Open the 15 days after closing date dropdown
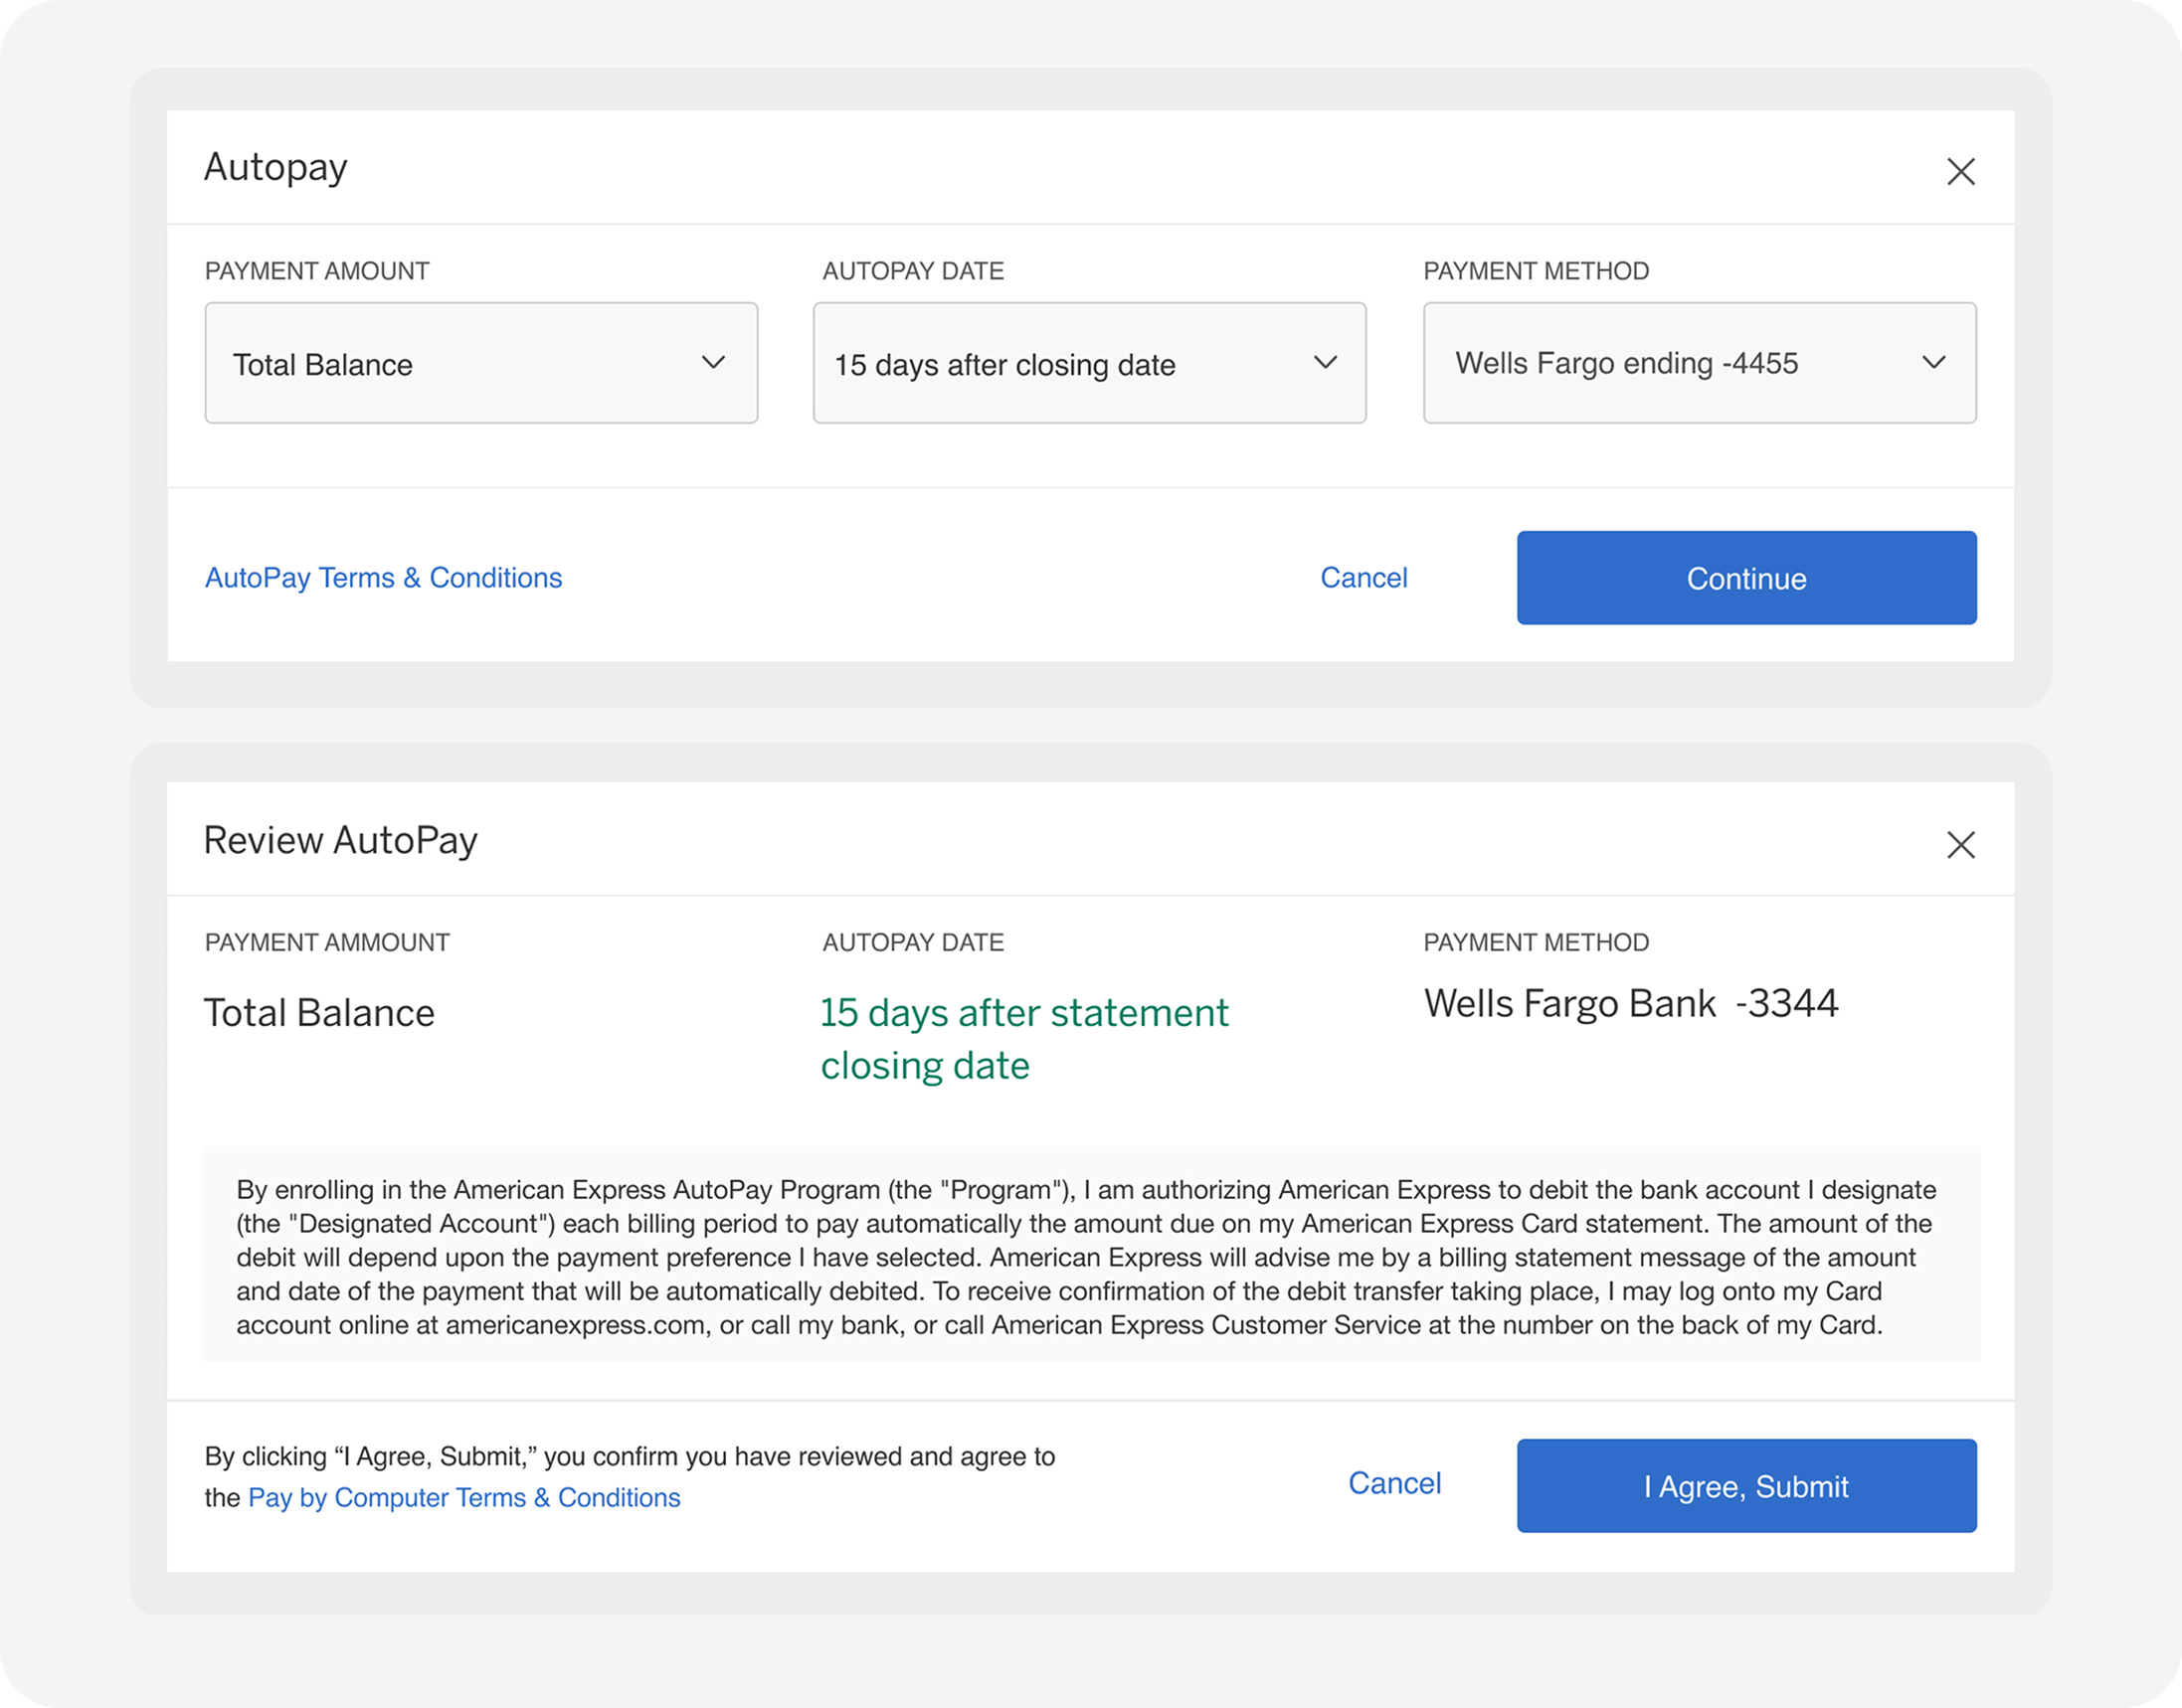Image resolution: width=2182 pixels, height=1708 pixels. (1089, 363)
